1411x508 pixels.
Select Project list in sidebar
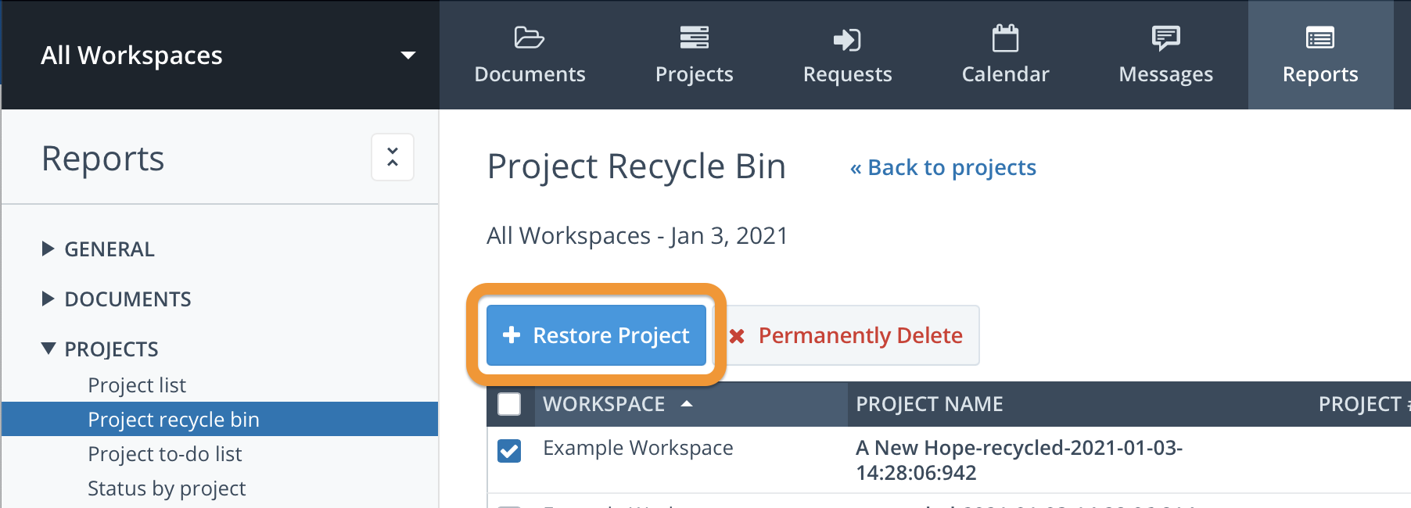137,385
